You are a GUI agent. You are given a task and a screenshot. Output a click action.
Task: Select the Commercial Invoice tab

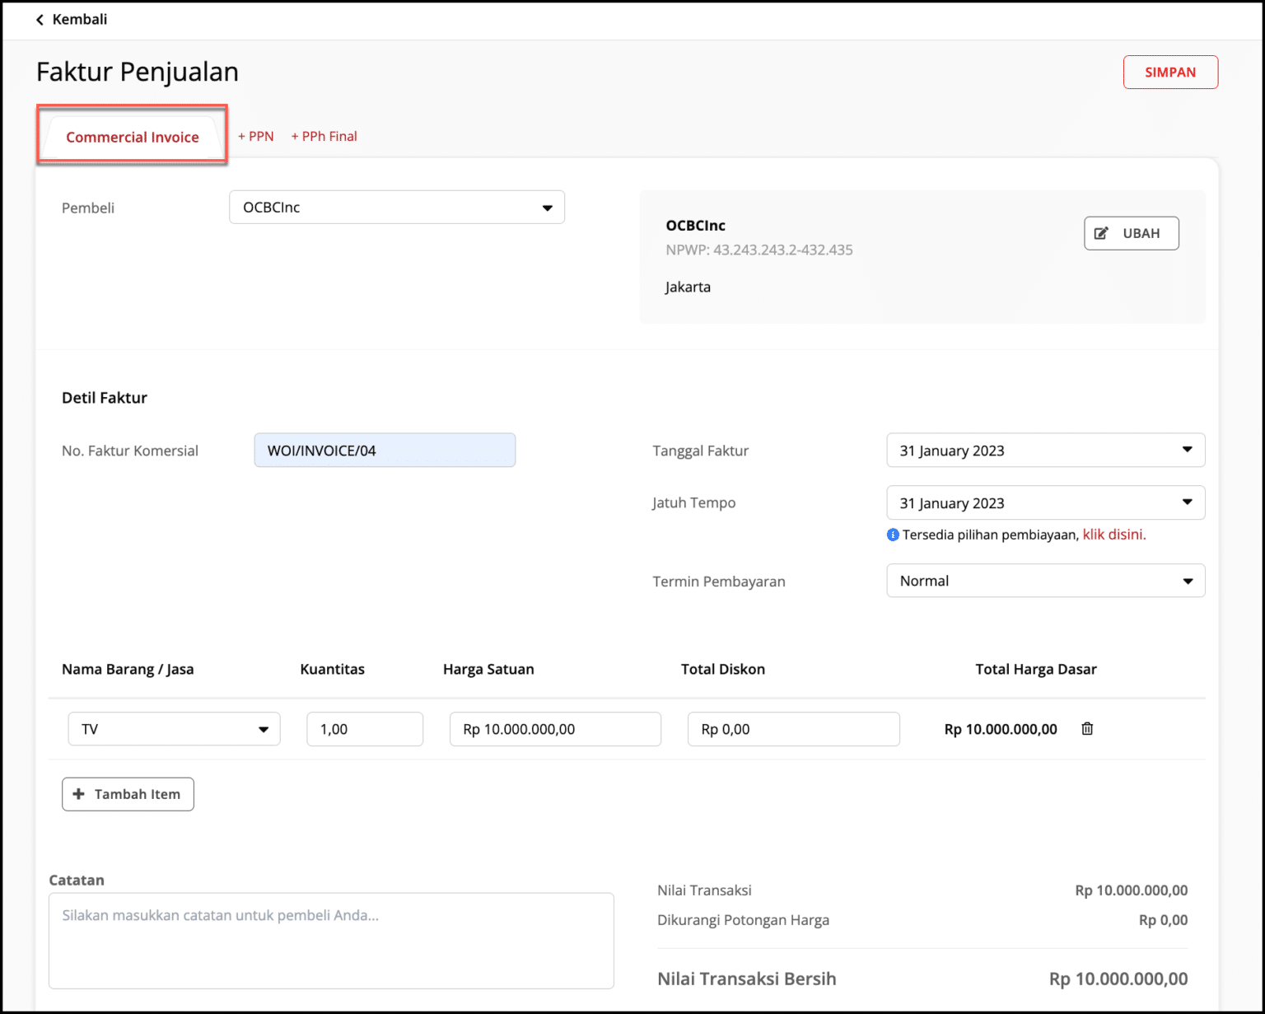pos(133,137)
